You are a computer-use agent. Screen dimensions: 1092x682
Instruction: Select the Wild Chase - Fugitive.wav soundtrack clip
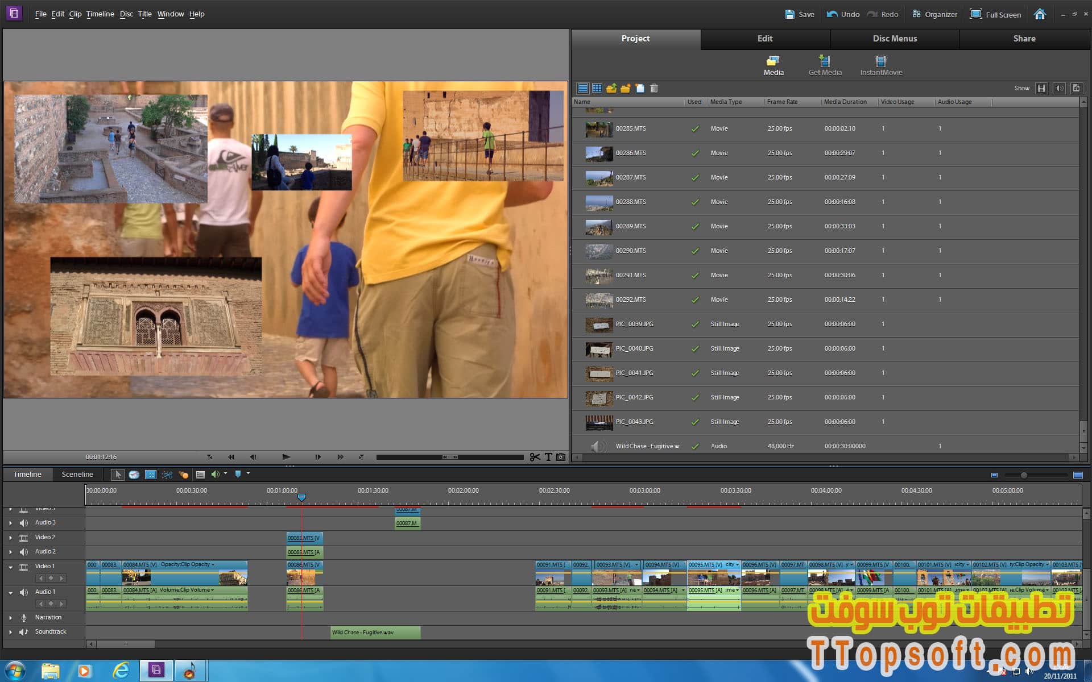click(x=375, y=633)
